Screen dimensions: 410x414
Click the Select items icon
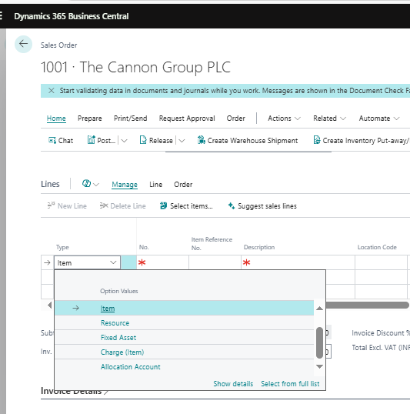(163, 205)
